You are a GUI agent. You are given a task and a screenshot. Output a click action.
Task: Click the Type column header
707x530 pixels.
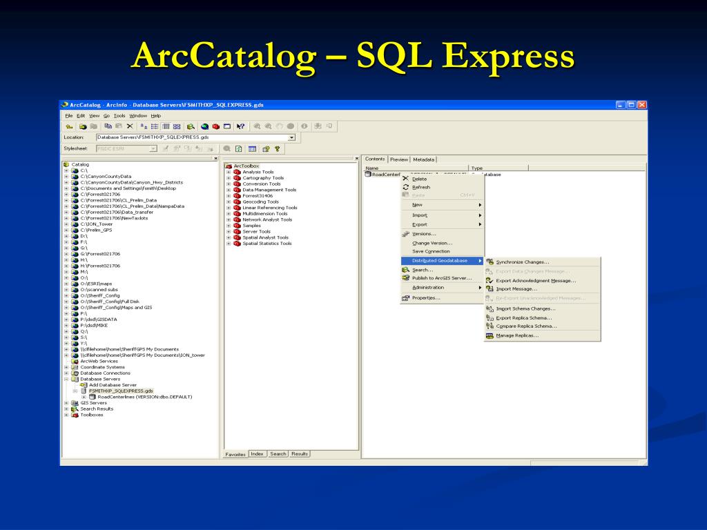498,168
